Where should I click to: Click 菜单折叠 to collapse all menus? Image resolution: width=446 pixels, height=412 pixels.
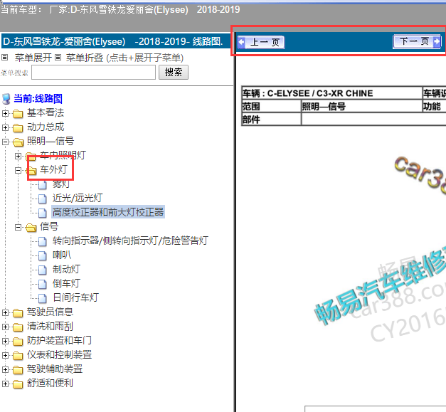(x=85, y=58)
